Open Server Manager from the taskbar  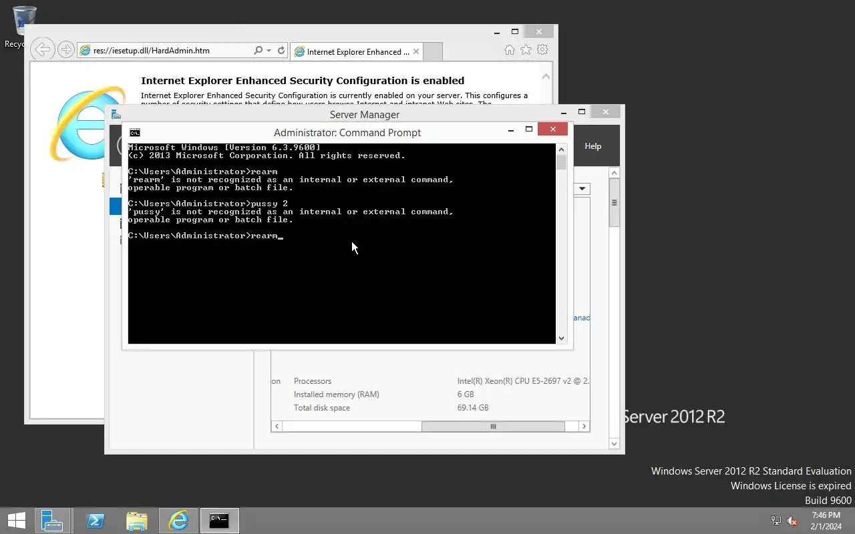tap(52, 521)
